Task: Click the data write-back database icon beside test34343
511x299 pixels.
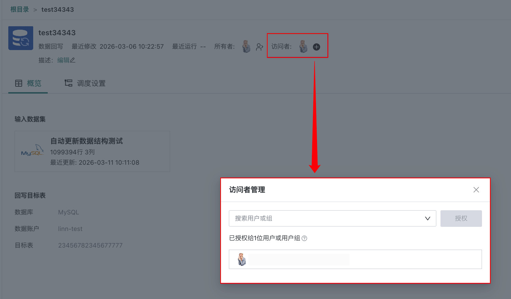Action: pyautogui.click(x=20, y=38)
